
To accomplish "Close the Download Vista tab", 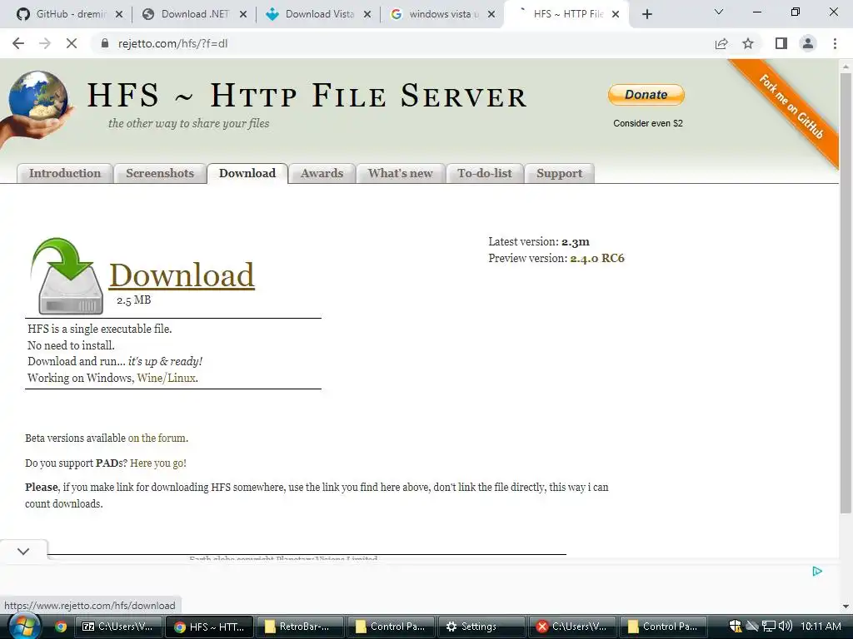I will (367, 14).
